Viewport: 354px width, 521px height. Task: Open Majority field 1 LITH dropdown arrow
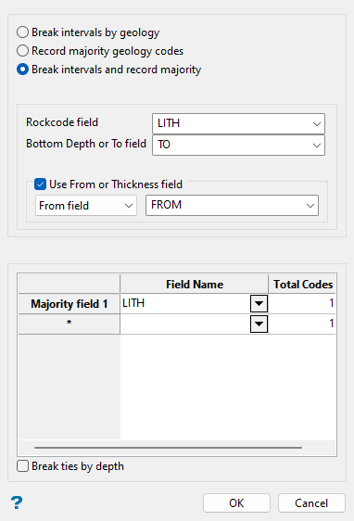(259, 303)
